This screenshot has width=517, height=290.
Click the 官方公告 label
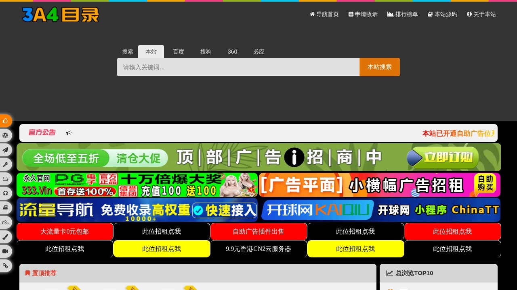(42, 133)
